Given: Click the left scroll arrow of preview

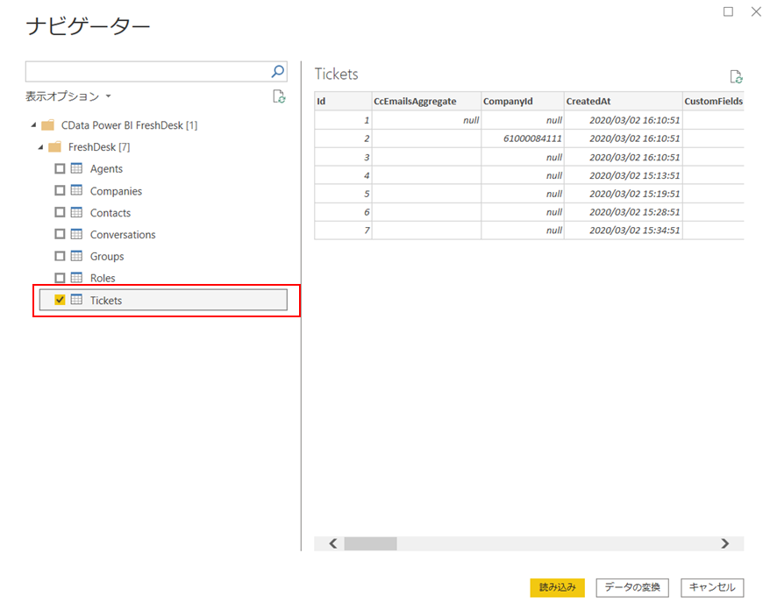Looking at the screenshot, I should (x=333, y=543).
